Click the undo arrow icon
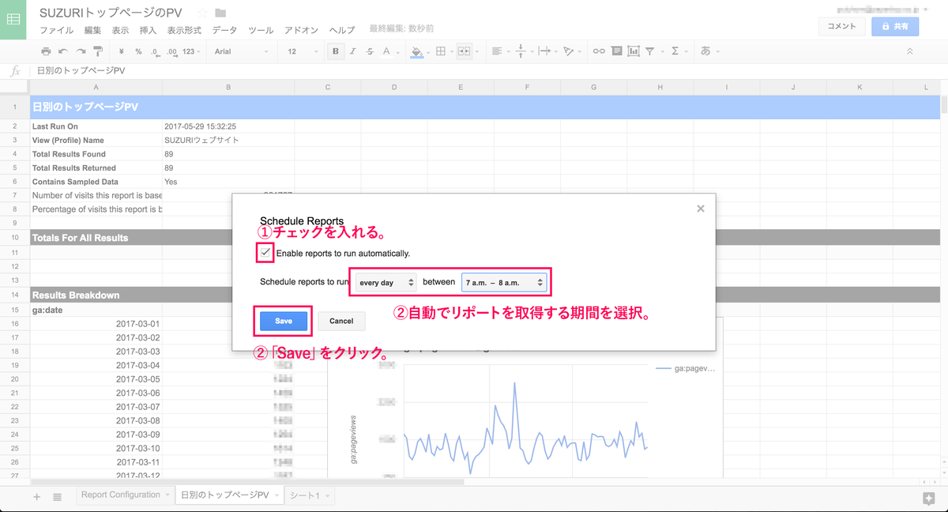Screen dimensions: 948x512 62,51
